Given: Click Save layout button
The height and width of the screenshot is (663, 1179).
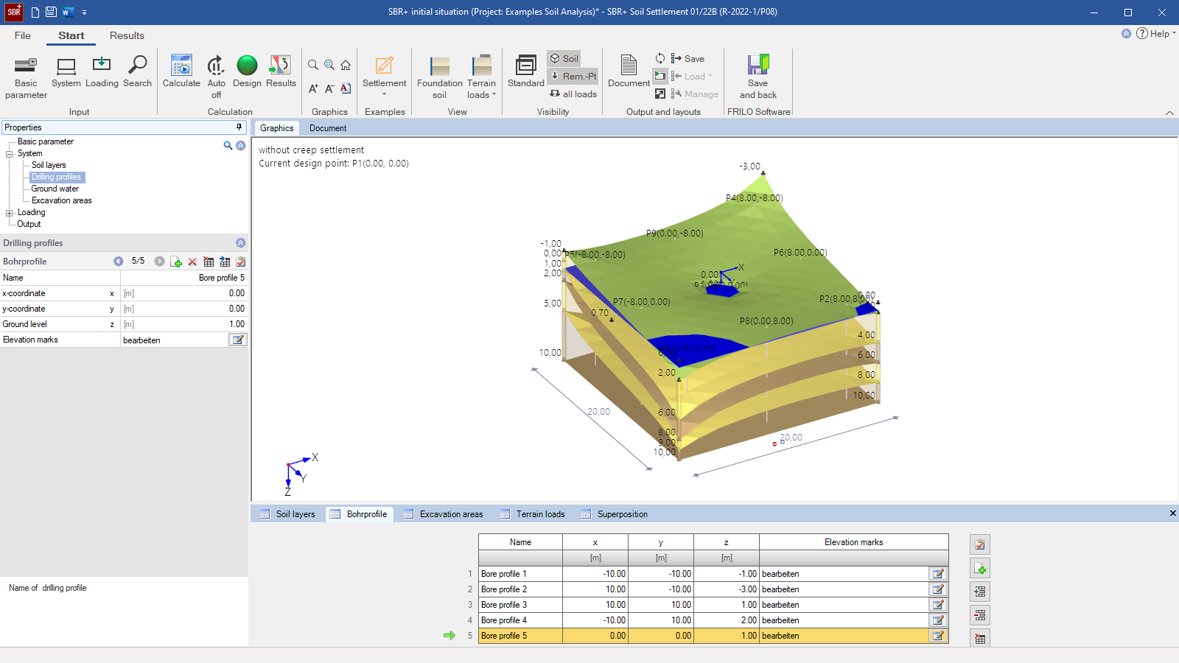Looking at the screenshot, I should 688,58.
